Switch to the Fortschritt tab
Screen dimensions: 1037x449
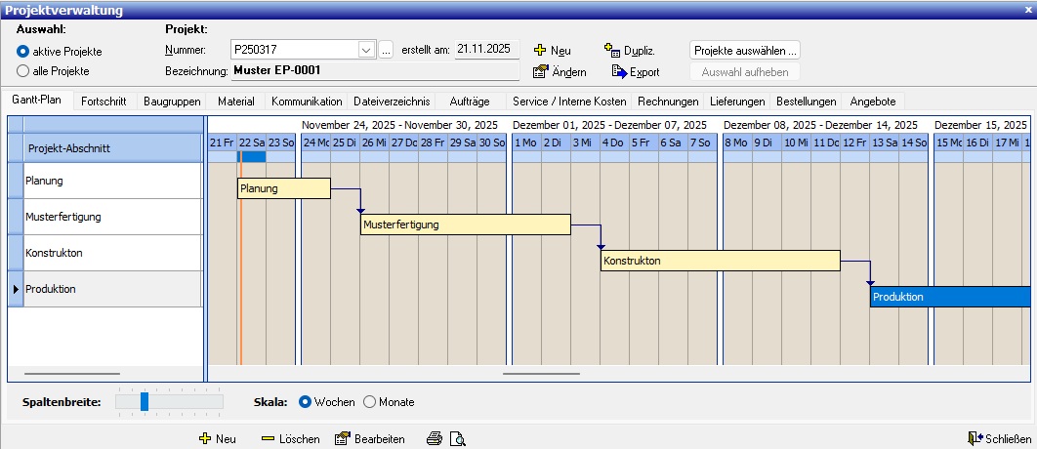[104, 101]
